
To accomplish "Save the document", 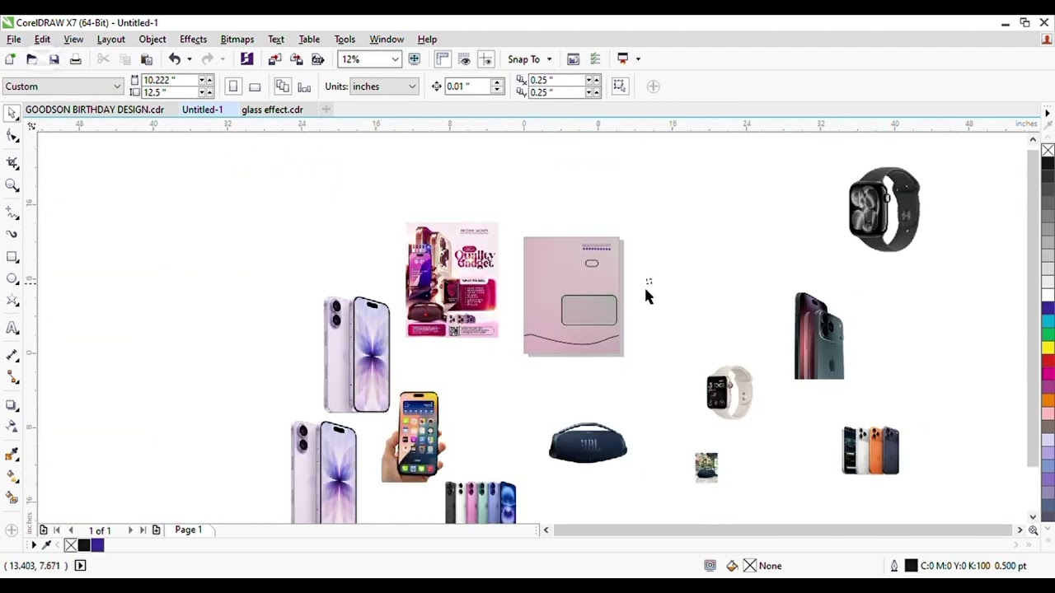I will [54, 59].
